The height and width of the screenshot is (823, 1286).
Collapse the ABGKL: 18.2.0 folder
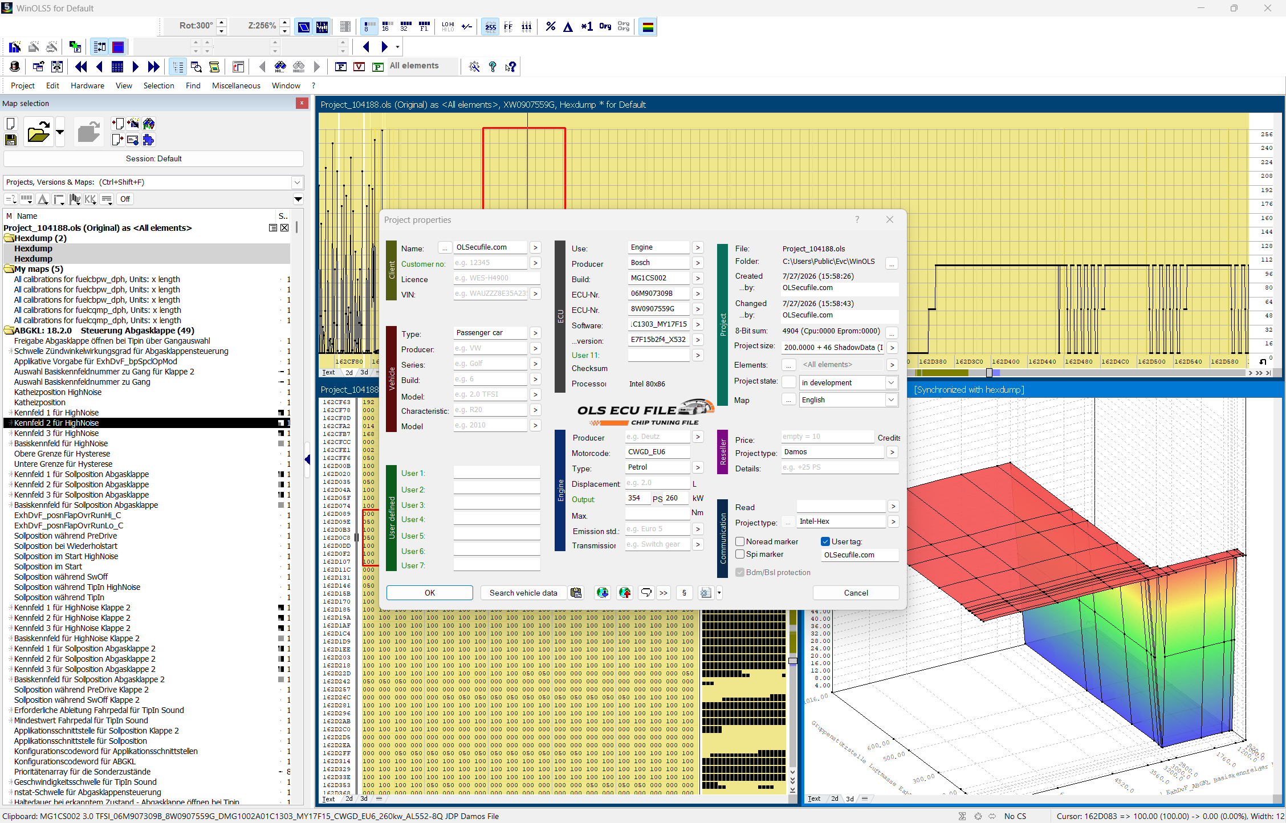9,331
